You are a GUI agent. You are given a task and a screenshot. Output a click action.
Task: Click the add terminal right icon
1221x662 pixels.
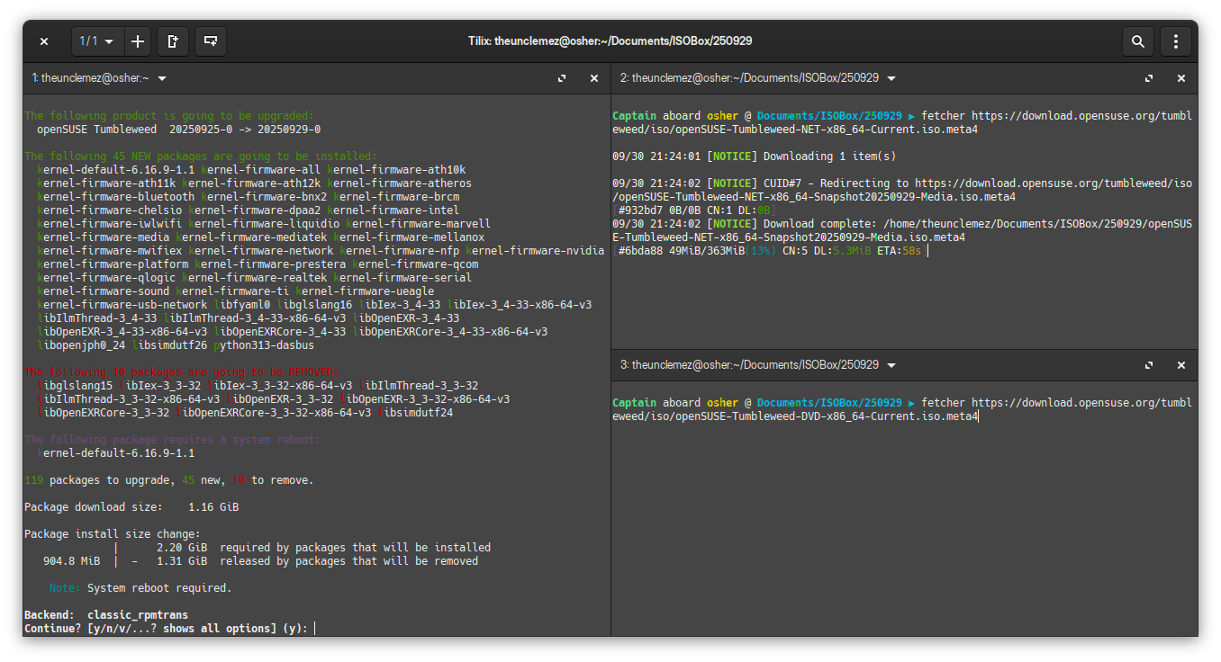173,41
